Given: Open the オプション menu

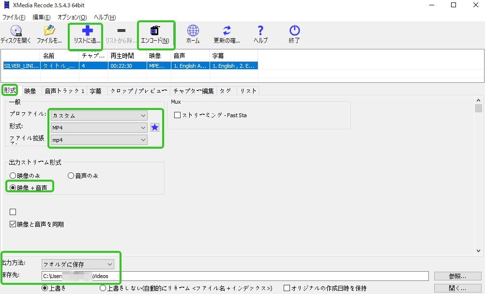Looking at the screenshot, I should (x=72, y=17).
